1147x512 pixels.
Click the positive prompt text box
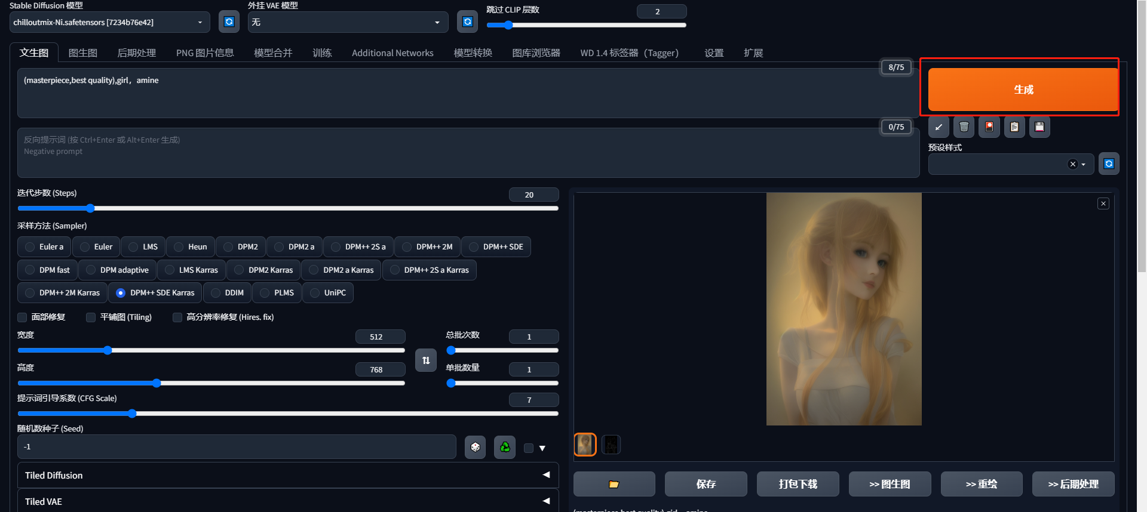click(468, 92)
